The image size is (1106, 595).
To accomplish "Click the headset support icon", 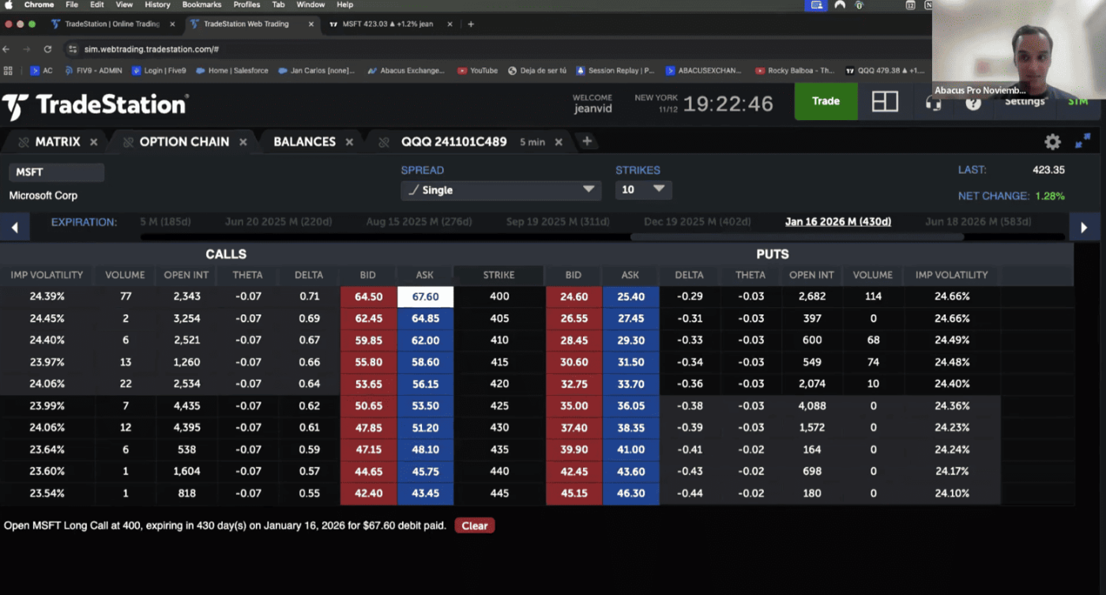I will coord(933,103).
